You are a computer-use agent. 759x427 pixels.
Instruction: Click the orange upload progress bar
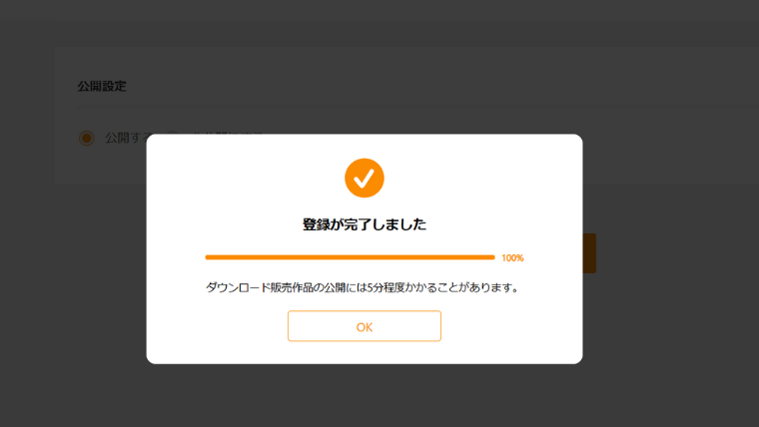[350, 257]
